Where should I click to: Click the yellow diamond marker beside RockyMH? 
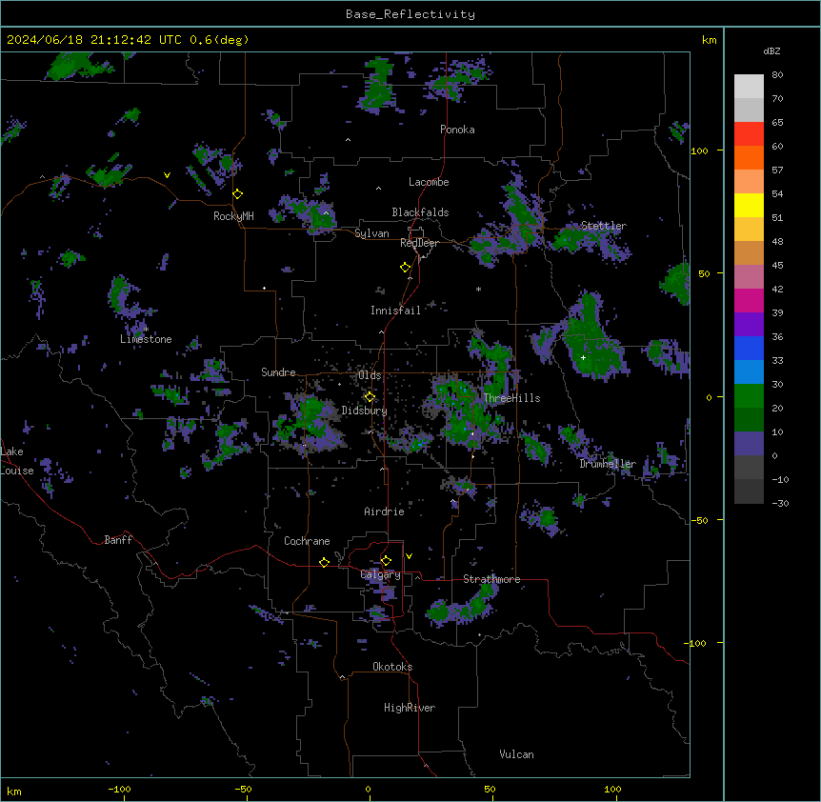238,194
